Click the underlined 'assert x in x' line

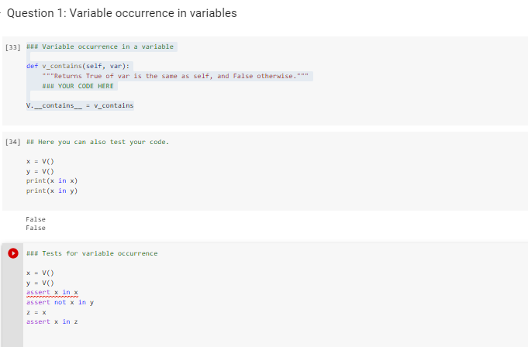coord(52,293)
